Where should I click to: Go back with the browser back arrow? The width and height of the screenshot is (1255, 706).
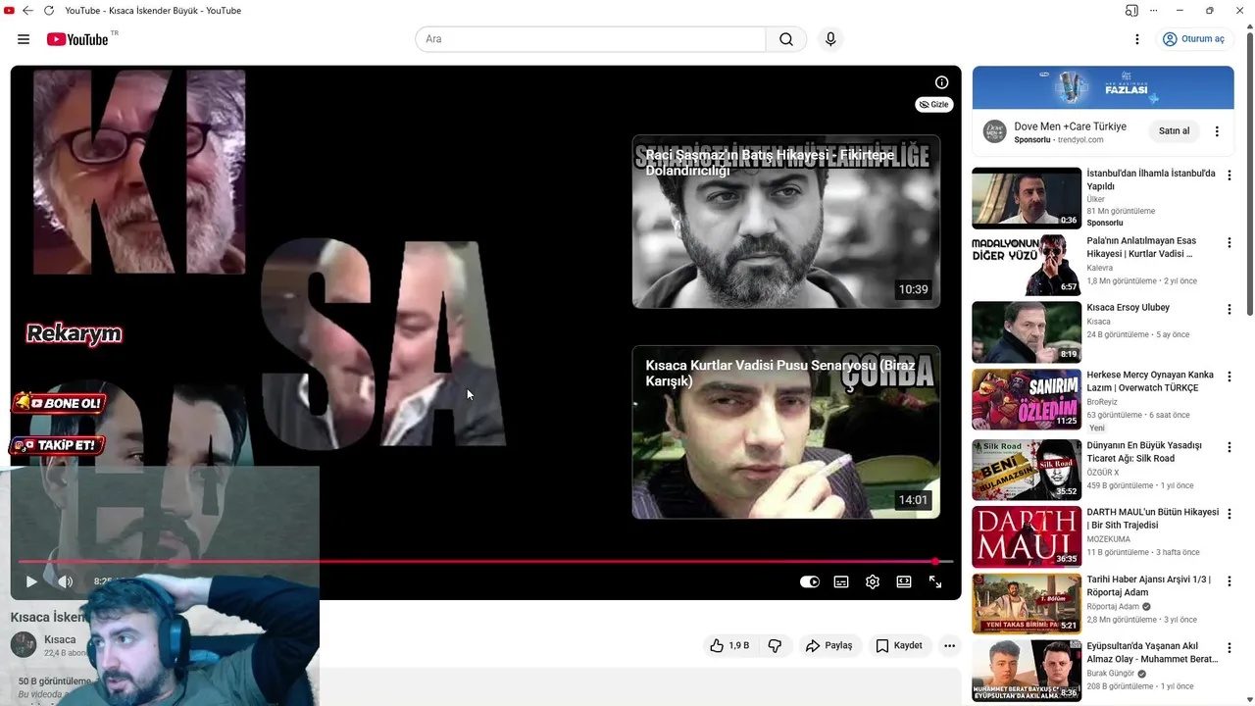[27, 10]
